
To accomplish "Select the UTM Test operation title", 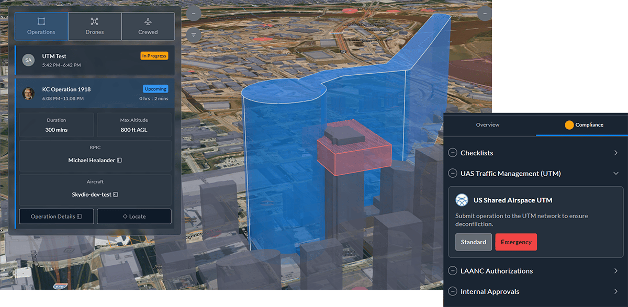I will point(54,56).
